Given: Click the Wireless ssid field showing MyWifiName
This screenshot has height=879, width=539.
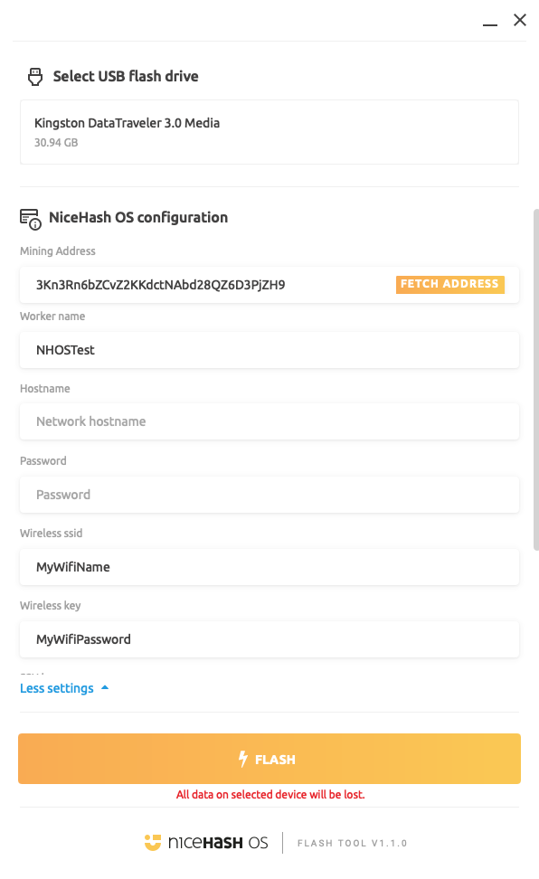Looking at the screenshot, I should click(x=269, y=566).
